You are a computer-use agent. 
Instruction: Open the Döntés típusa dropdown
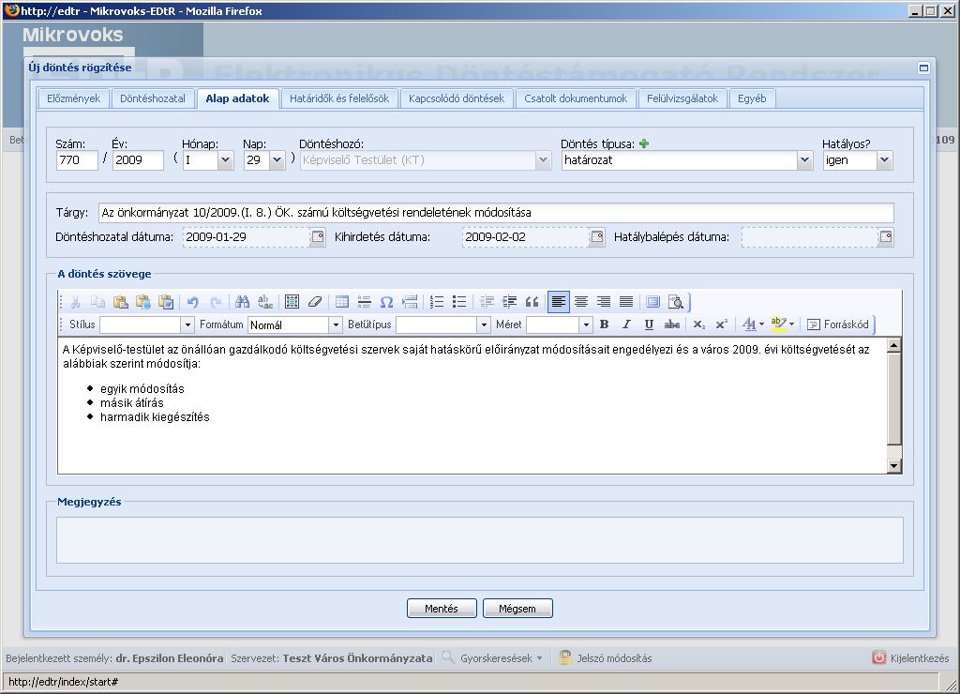805,160
